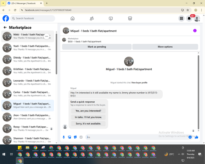Open View buyer profile link

139,82
